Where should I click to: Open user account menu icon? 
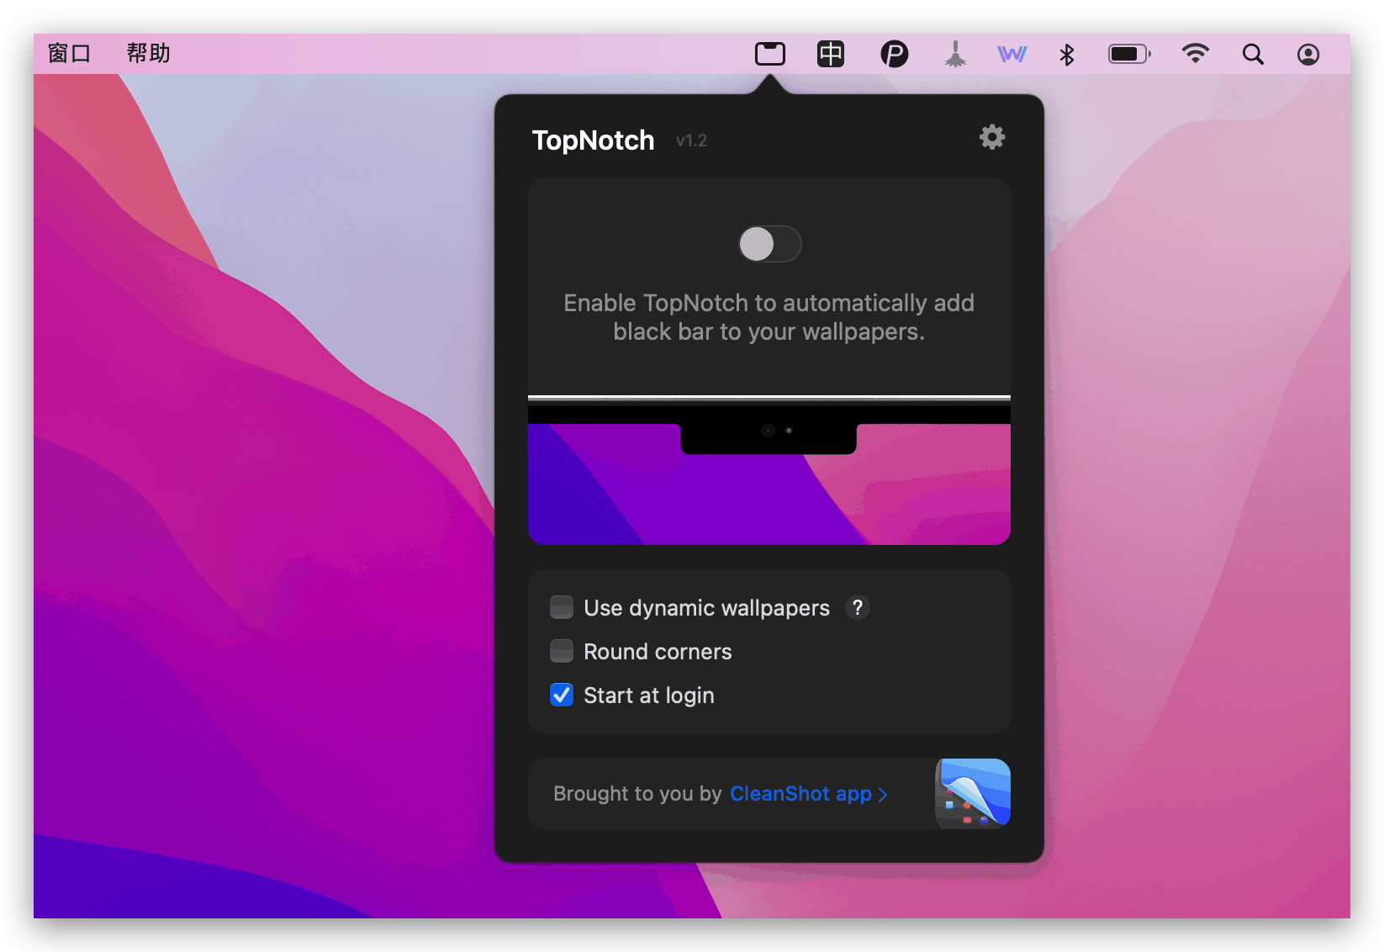[1307, 54]
